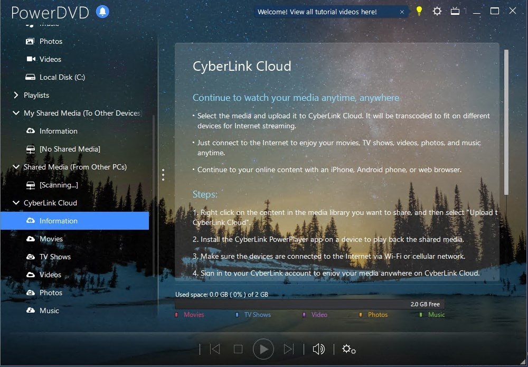Stop playback with the square button
This screenshot has height=367, width=528.
tap(238, 349)
